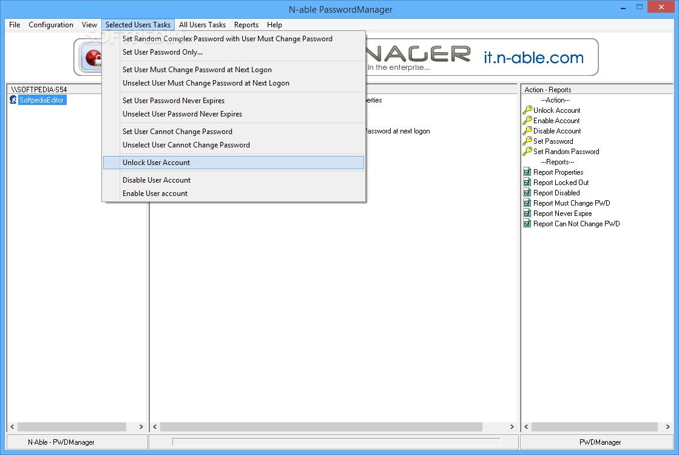Click right arrow of Action panel scrollbar

pyautogui.click(x=667, y=427)
